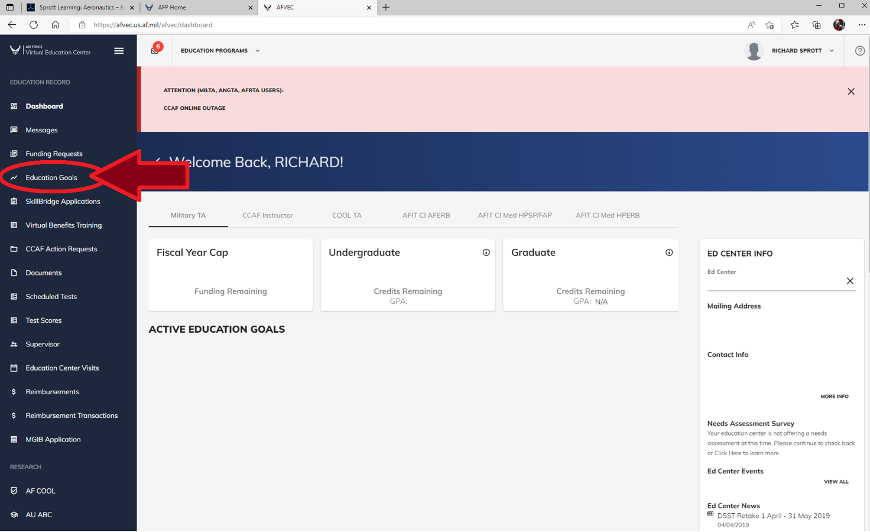This screenshot has height=532, width=870.
Task: Open Education Goals in sidebar
Action: 51,177
